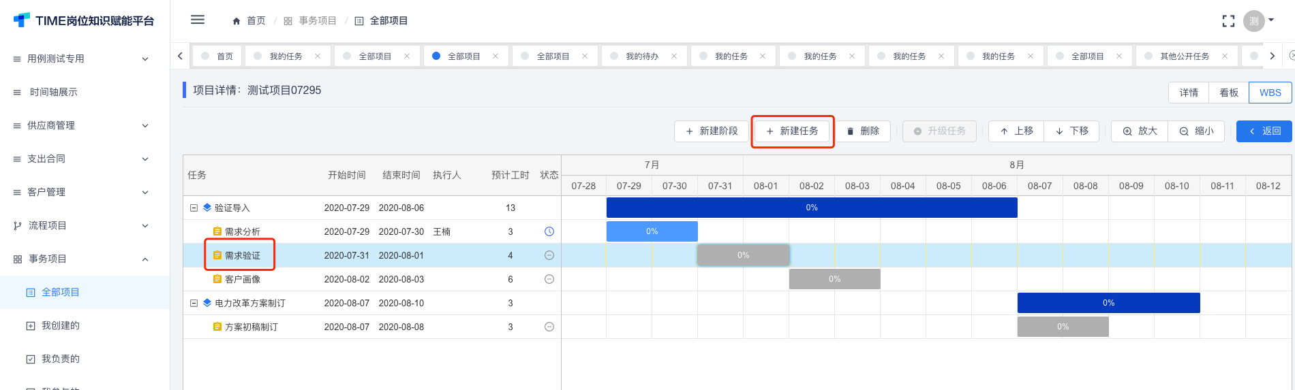Click the status icon in 方案初稿制订 row
This screenshot has width=1295, height=390.
point(549,327)
